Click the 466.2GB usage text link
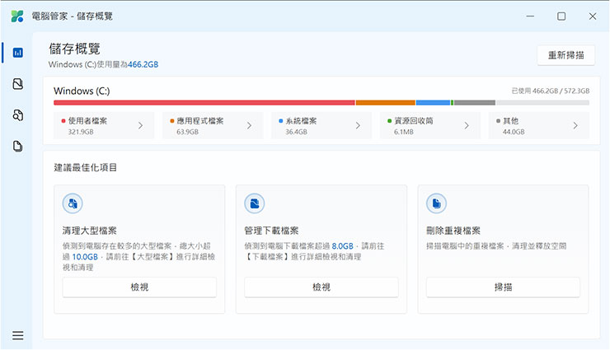This screenshot has height=350, width=610. [x=143, y=64]
